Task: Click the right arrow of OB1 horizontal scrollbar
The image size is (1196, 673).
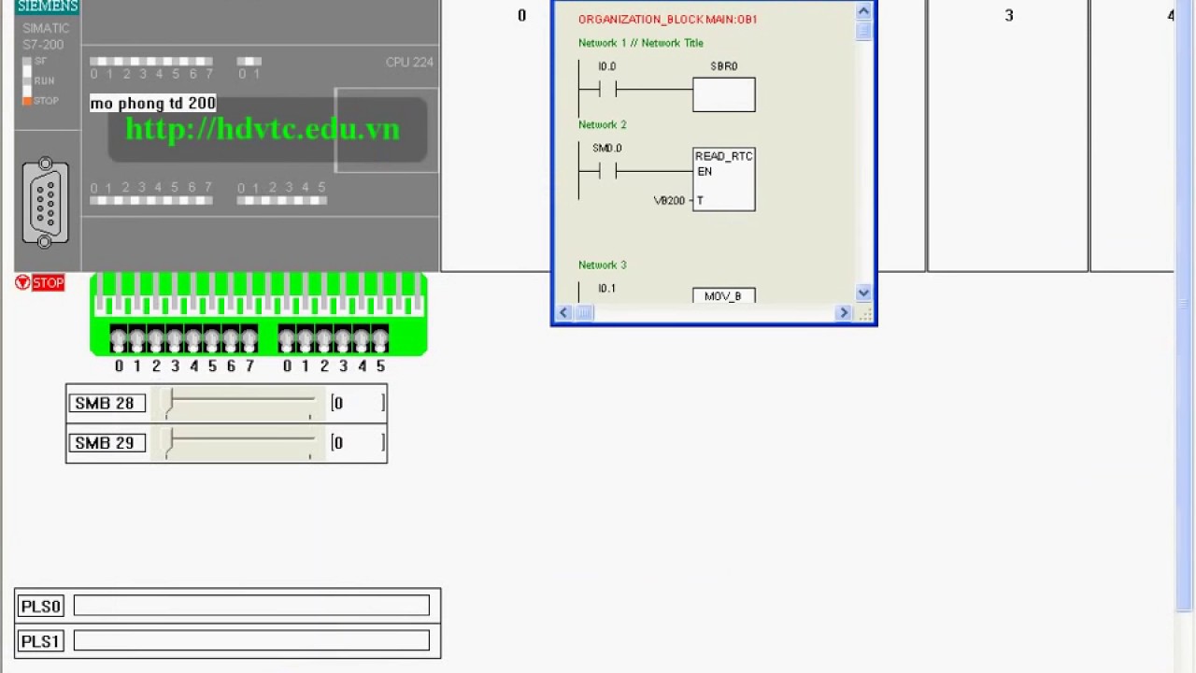Action: (x=844, y=312)
